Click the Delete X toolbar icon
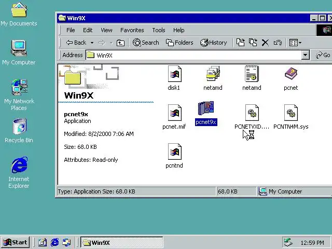Viewport: 332px width, 249px height. (x=265, y=43)
